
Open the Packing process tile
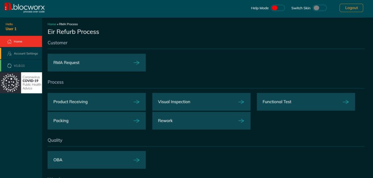[97, 121]
